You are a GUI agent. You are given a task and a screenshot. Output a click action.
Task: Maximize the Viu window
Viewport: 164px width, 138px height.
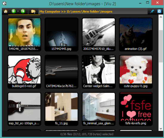(x=148, y=3)
